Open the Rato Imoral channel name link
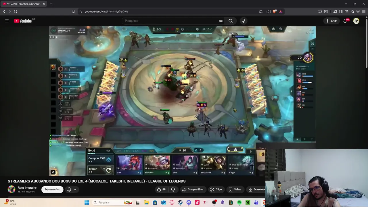 click(26, 188)
